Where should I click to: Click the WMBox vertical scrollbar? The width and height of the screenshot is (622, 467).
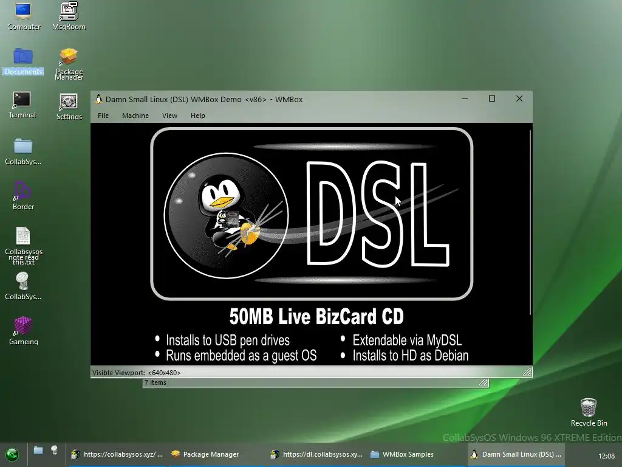pyautogui.click(x=530, y=223)
